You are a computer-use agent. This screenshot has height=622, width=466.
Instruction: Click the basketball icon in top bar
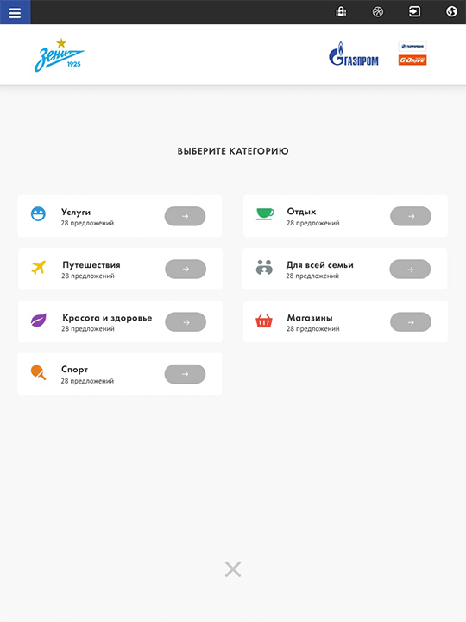click(378, 11)
